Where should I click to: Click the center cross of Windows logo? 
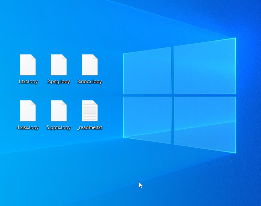[172, 95]
